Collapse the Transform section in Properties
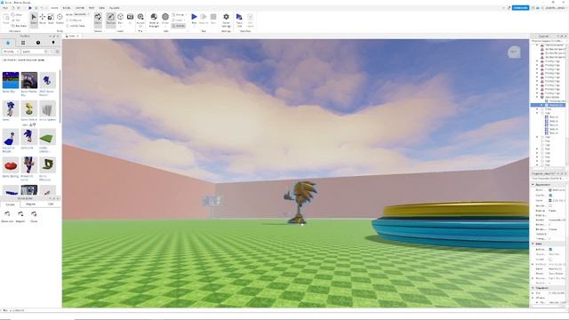The height and width of the screenshot is (320, 569). (533, 288)
